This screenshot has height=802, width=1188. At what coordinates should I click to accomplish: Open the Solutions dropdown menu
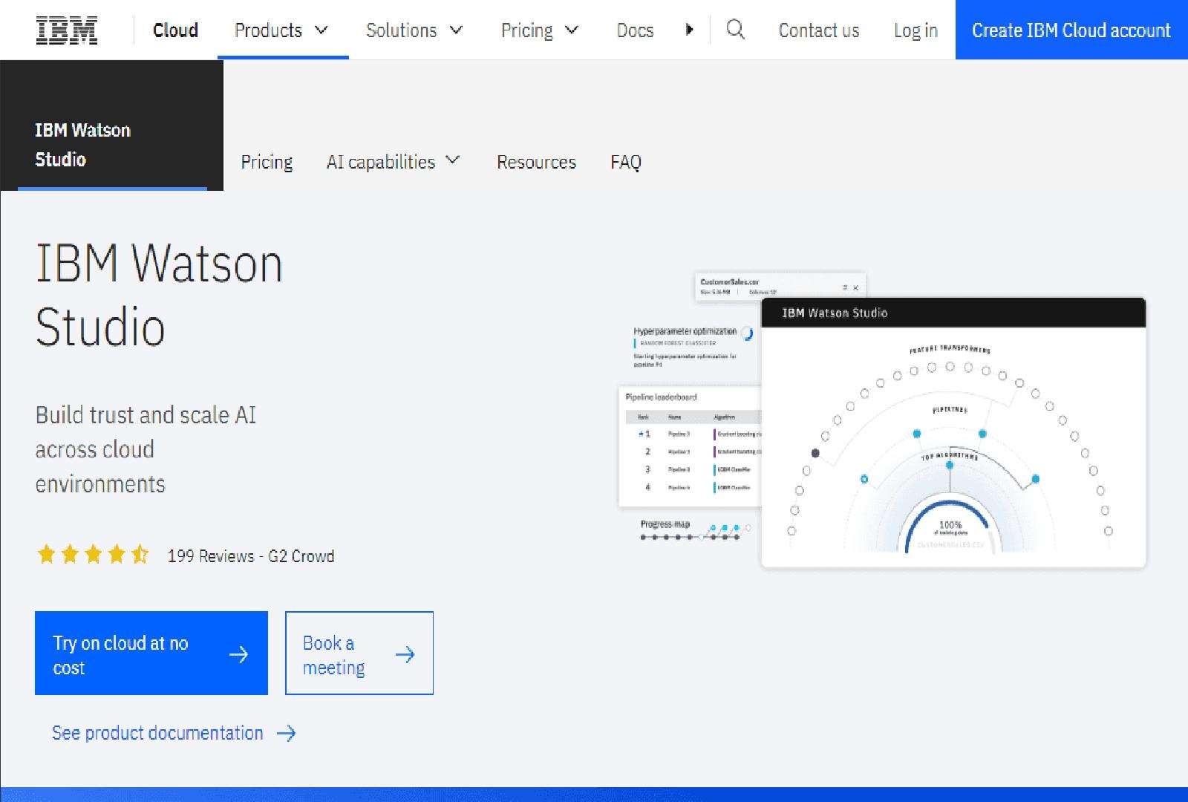pyautogui.click(x=414, y=30)
